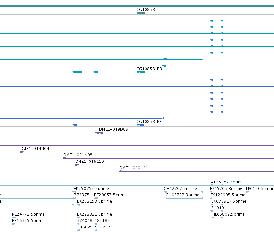
Task: Click the CG10858-PB protein label
Action: tap(149, 122)
